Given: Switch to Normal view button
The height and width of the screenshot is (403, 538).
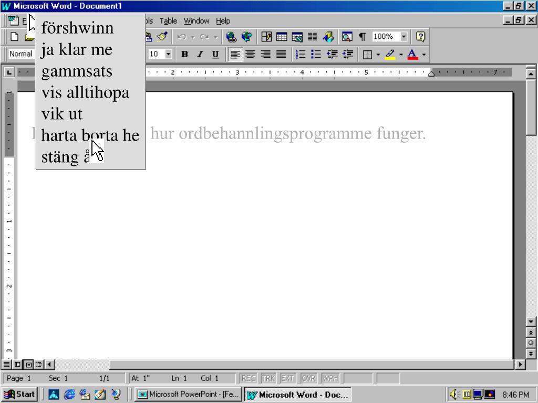Looking at the screenshot, I should 7,364.
